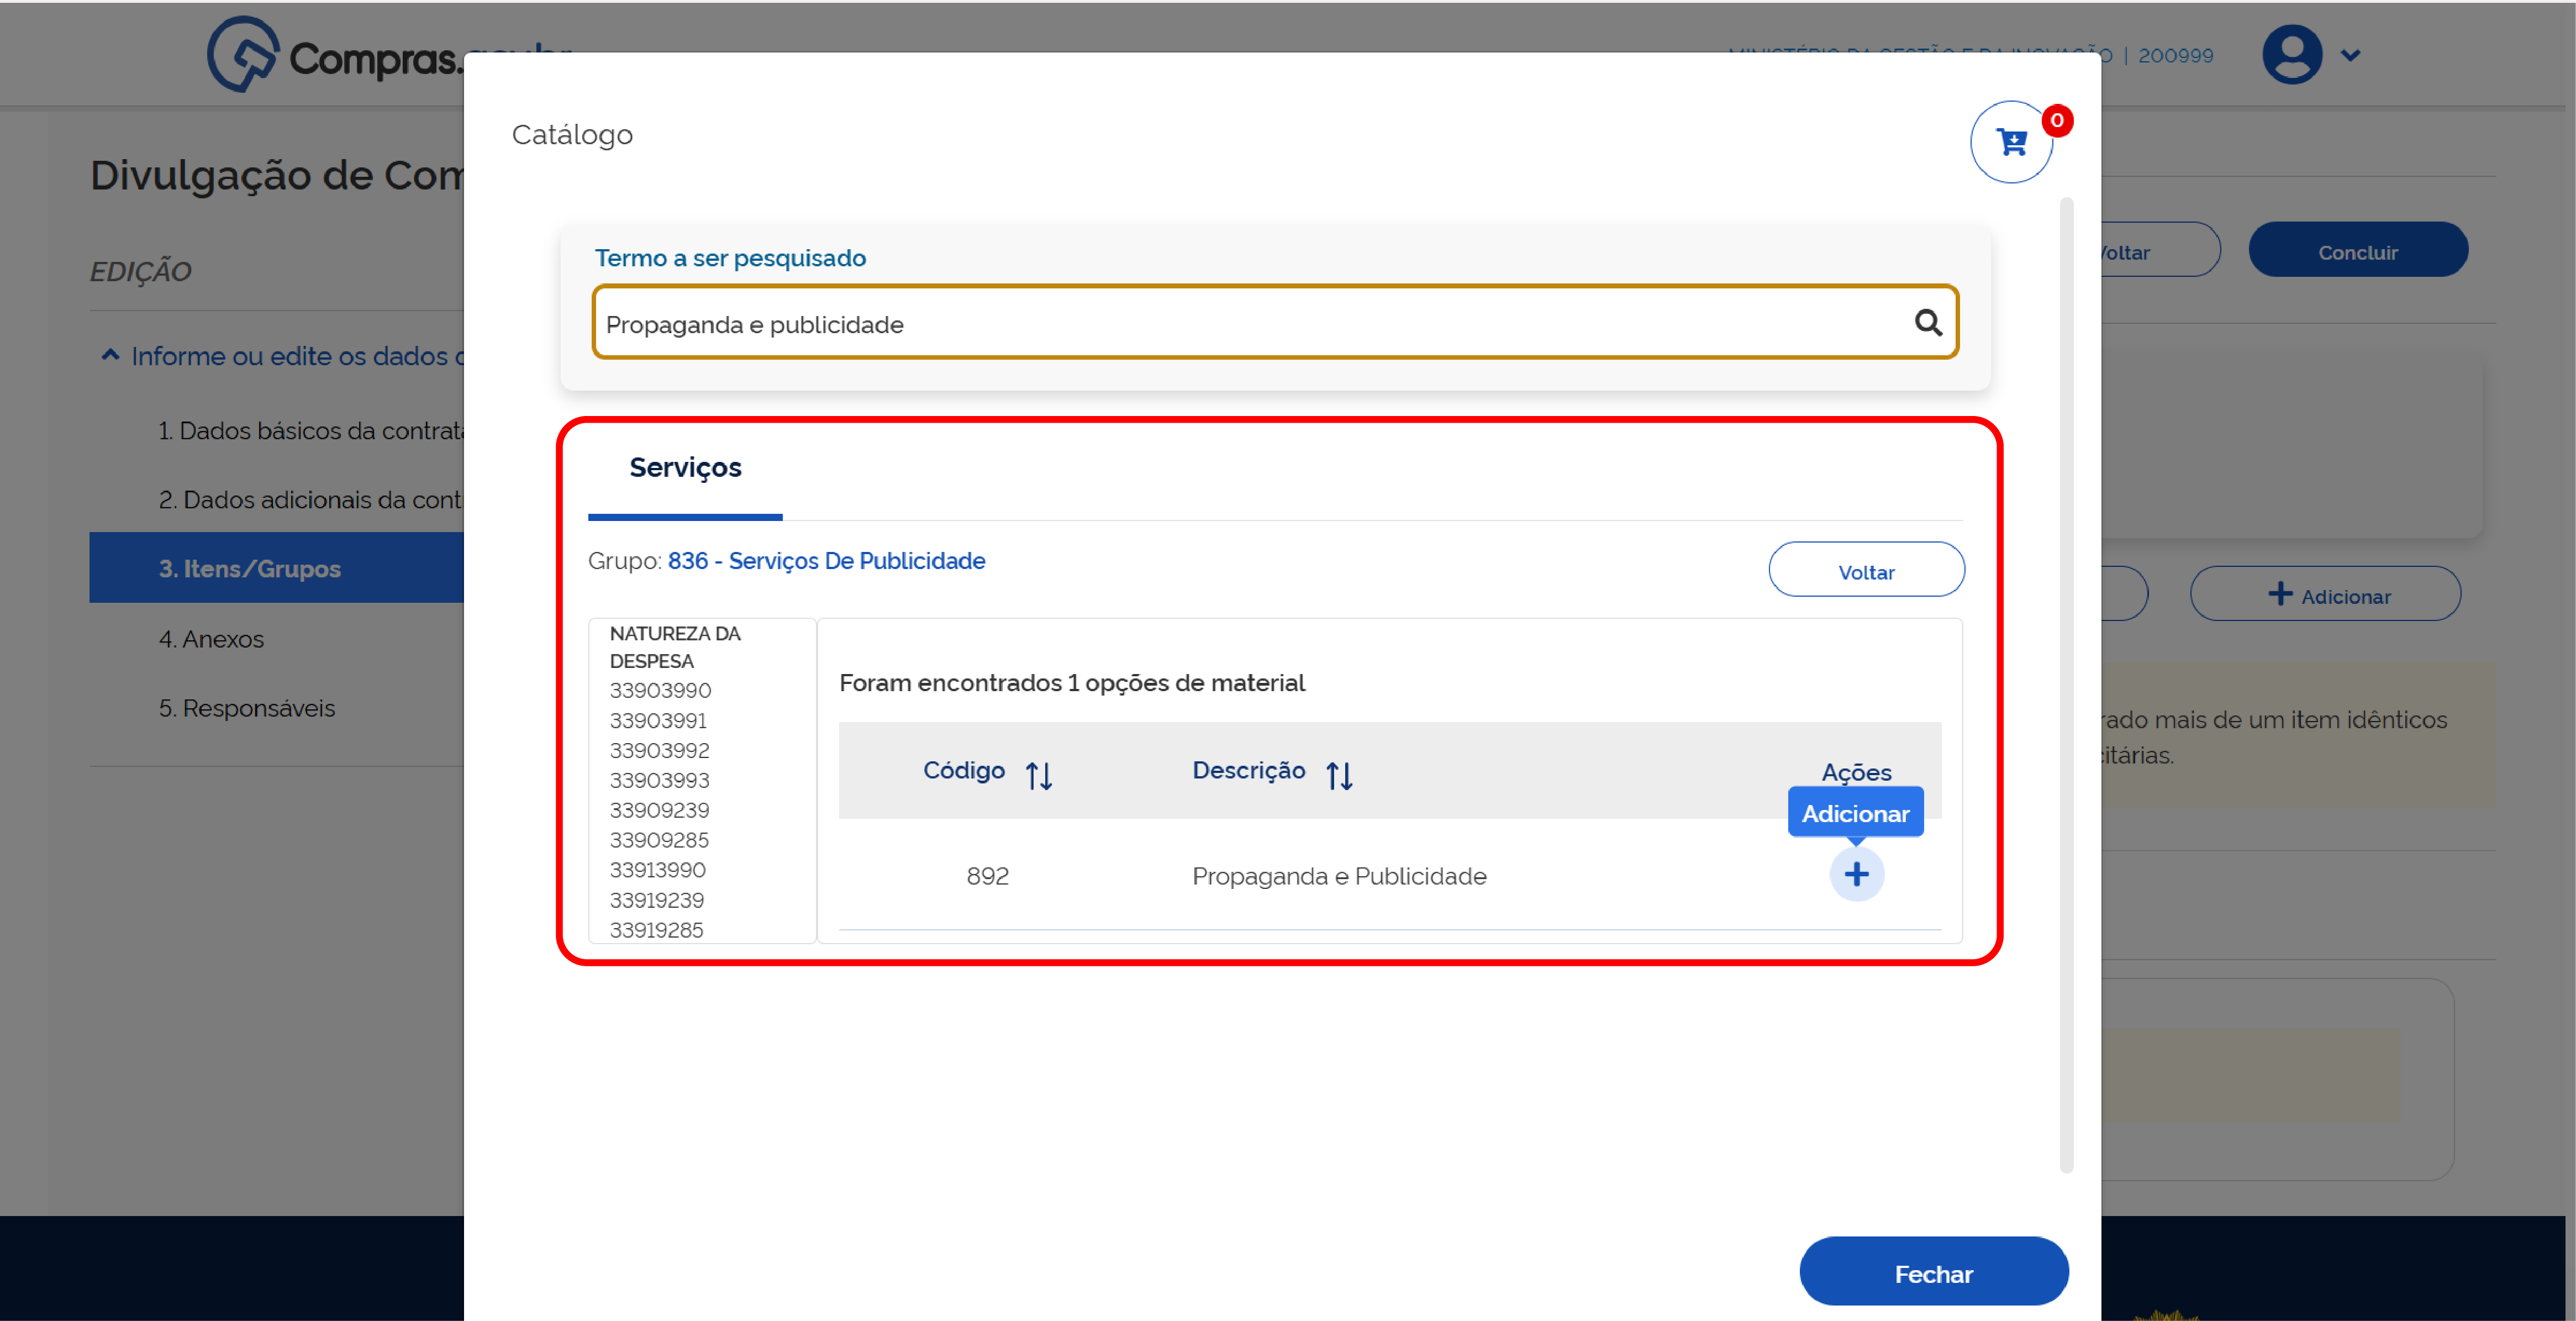Image resolution: width=2576 pixels, height=1321 pixels.
Task: Select expense nature code 33919285
Action: [657, 930]
